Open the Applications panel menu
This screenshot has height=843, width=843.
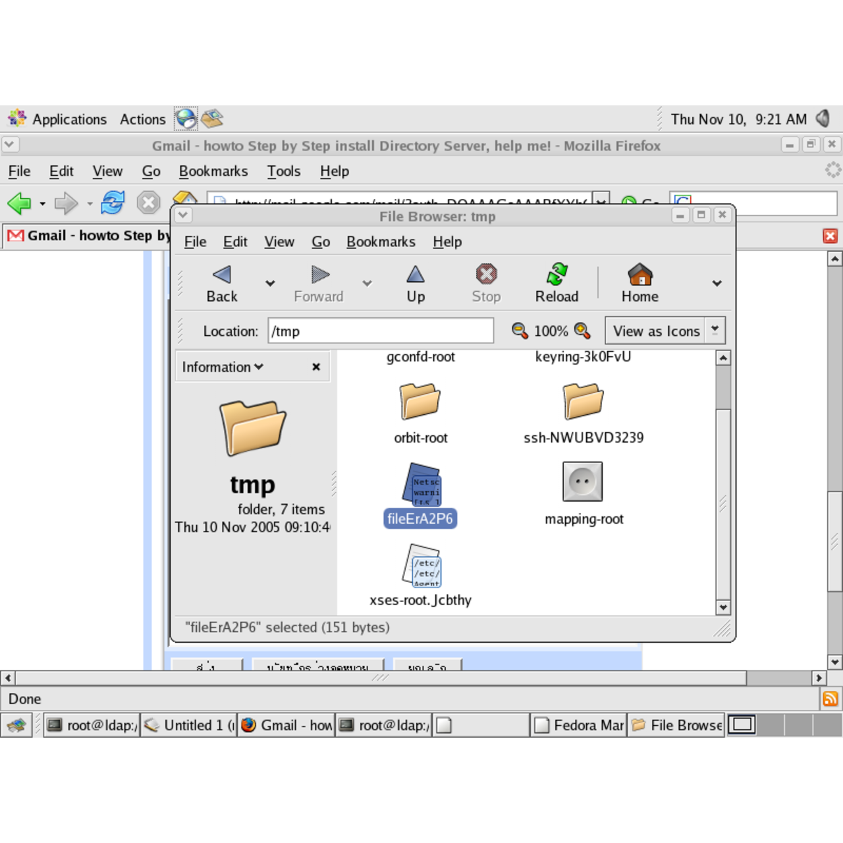68,119
